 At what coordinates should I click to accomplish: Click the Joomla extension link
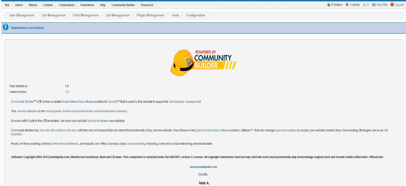pos(27,111)
